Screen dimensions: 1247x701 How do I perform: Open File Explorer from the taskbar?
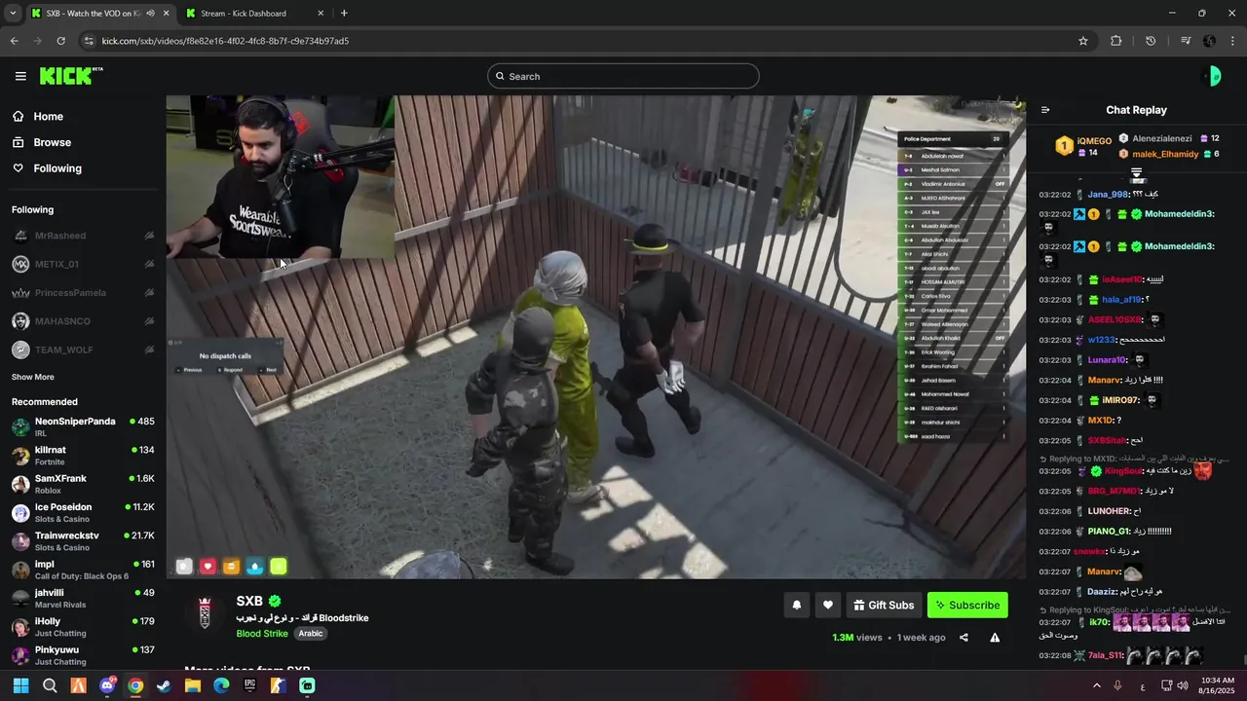point(193,685)
